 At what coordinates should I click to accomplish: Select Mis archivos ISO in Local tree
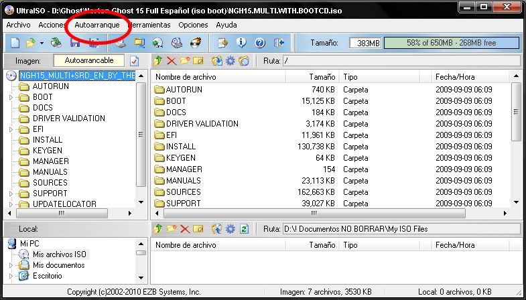coord(60,254)
